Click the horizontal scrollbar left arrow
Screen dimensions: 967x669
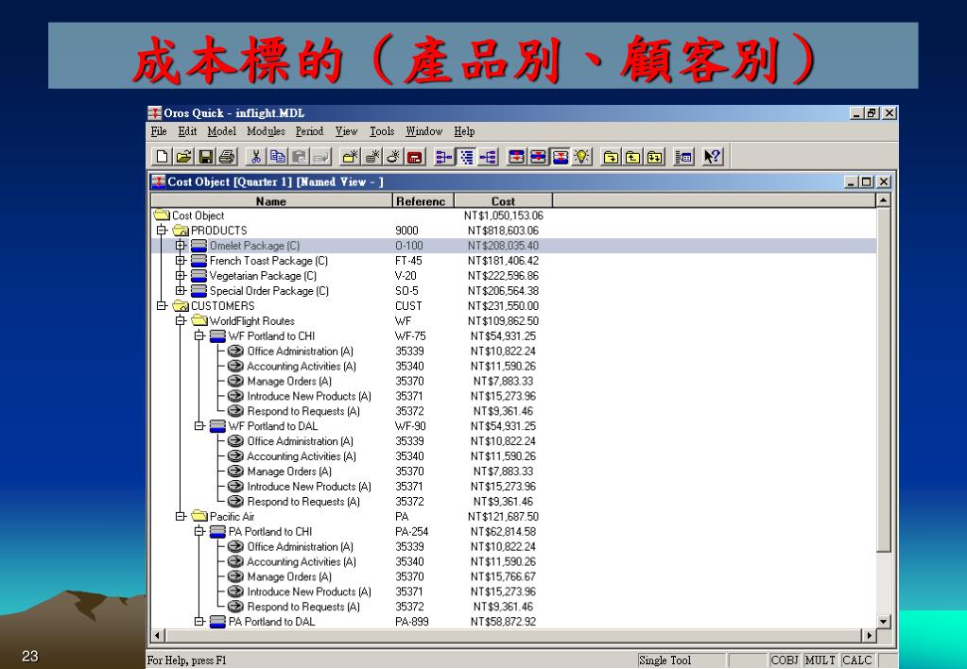coord(157,635)
